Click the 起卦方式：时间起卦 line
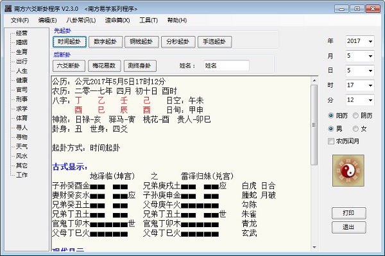 tap(86, 148)
